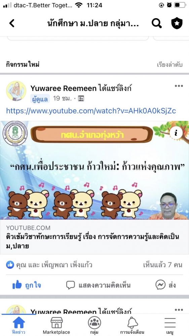Open the group audience icon beside 19 ชม.
Image resolution: width=189 pixels, height=336 pixels.
[81, 98]
